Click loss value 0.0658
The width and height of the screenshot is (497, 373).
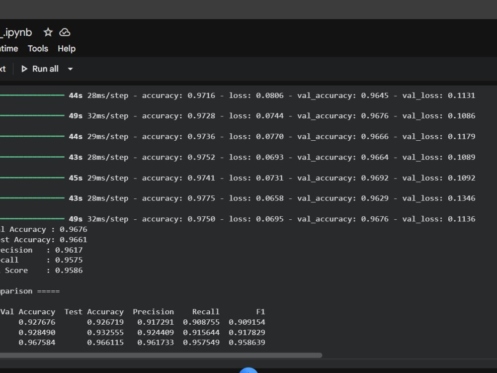(x=269, y=198)
